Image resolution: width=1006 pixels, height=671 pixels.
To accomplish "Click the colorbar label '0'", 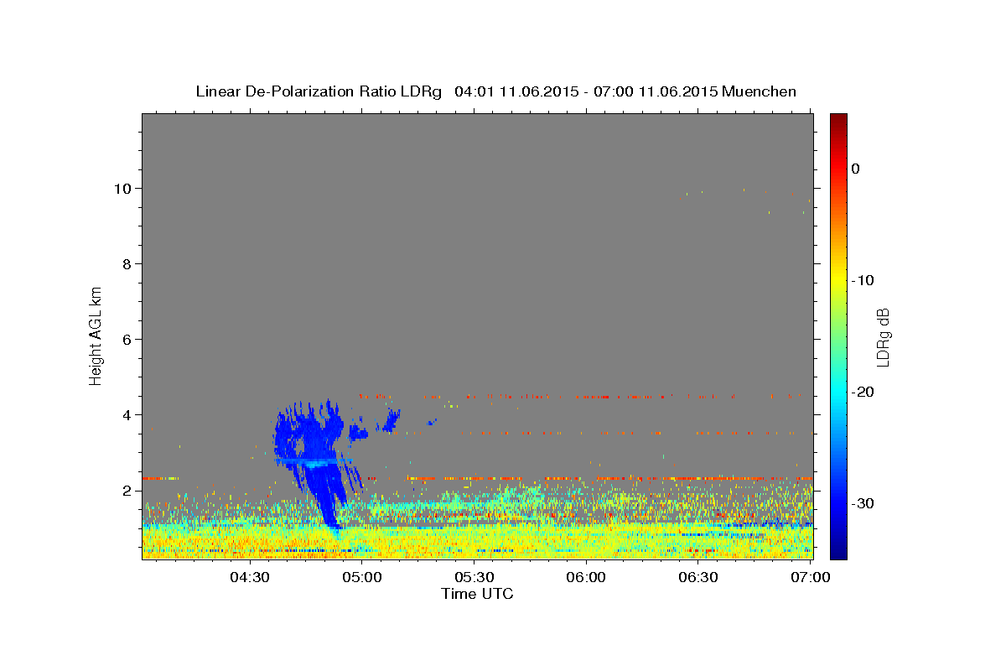I will pos(855,169).
